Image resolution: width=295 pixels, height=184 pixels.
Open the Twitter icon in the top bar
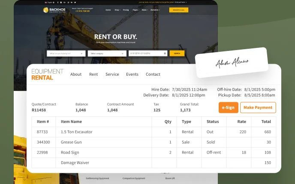coord(75,3)
